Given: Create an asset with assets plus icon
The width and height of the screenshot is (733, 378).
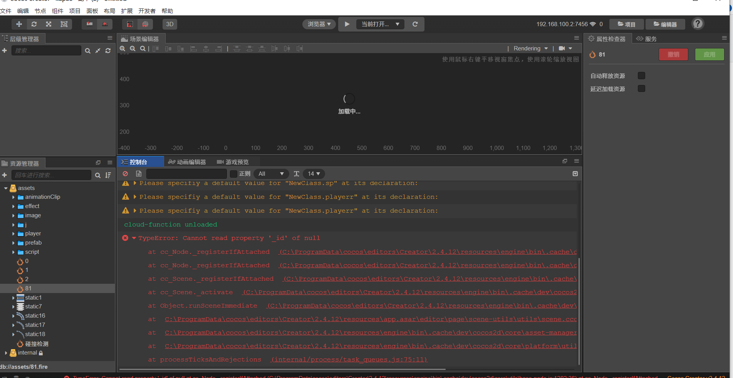Looking at the screenshot, I should click(5, 175).
